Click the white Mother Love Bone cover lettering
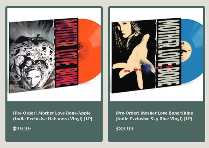 (x=169, y=53)
